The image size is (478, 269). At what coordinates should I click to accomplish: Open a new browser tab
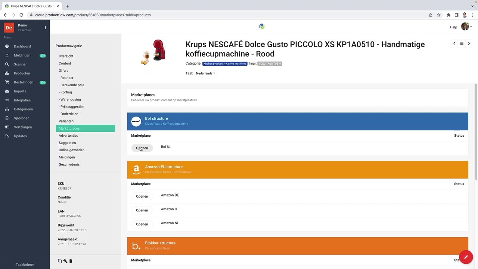[x=67, y=6]
